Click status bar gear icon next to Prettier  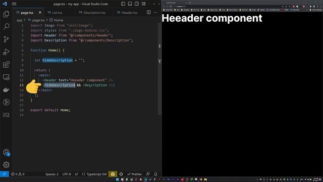[x=121, y=174]
